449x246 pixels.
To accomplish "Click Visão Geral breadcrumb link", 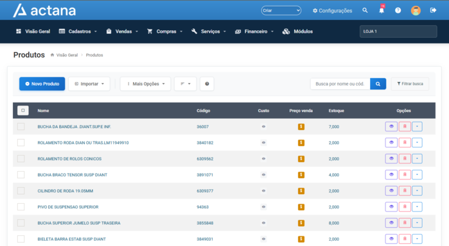I will [x=67, y=55].
